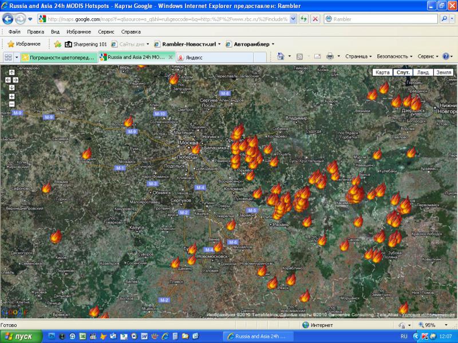Switch map view to Карта
458x343 pixels.
pos(382,73)
